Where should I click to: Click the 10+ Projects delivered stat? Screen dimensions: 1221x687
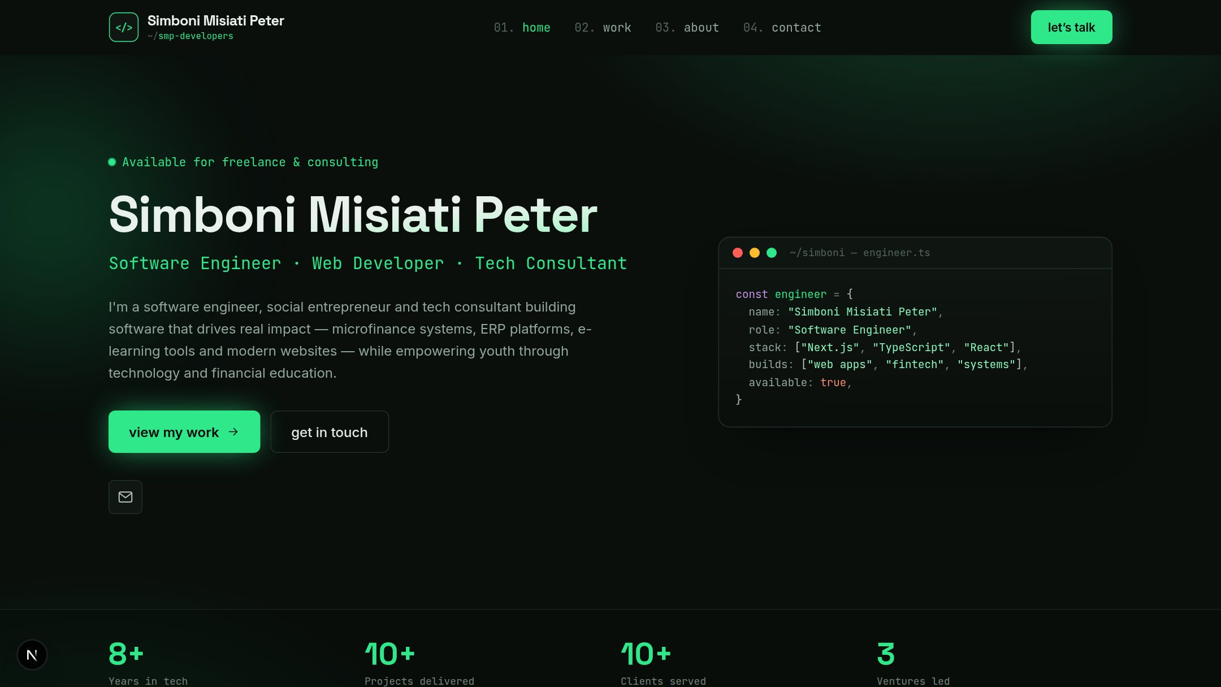[419, 663]
